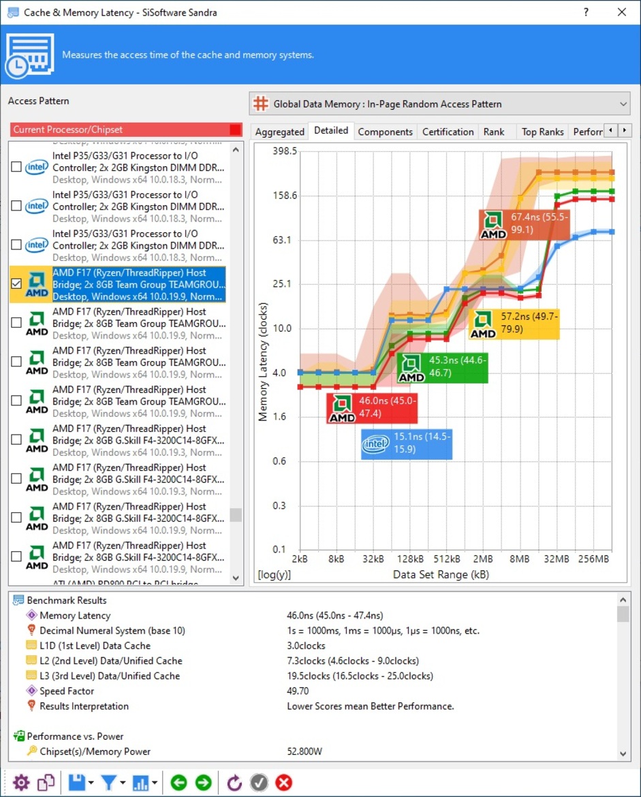Click the Speed Factor value 49.70
This screenshot has width=641, height=797.
pyautogui.click(x=298, y=691)
